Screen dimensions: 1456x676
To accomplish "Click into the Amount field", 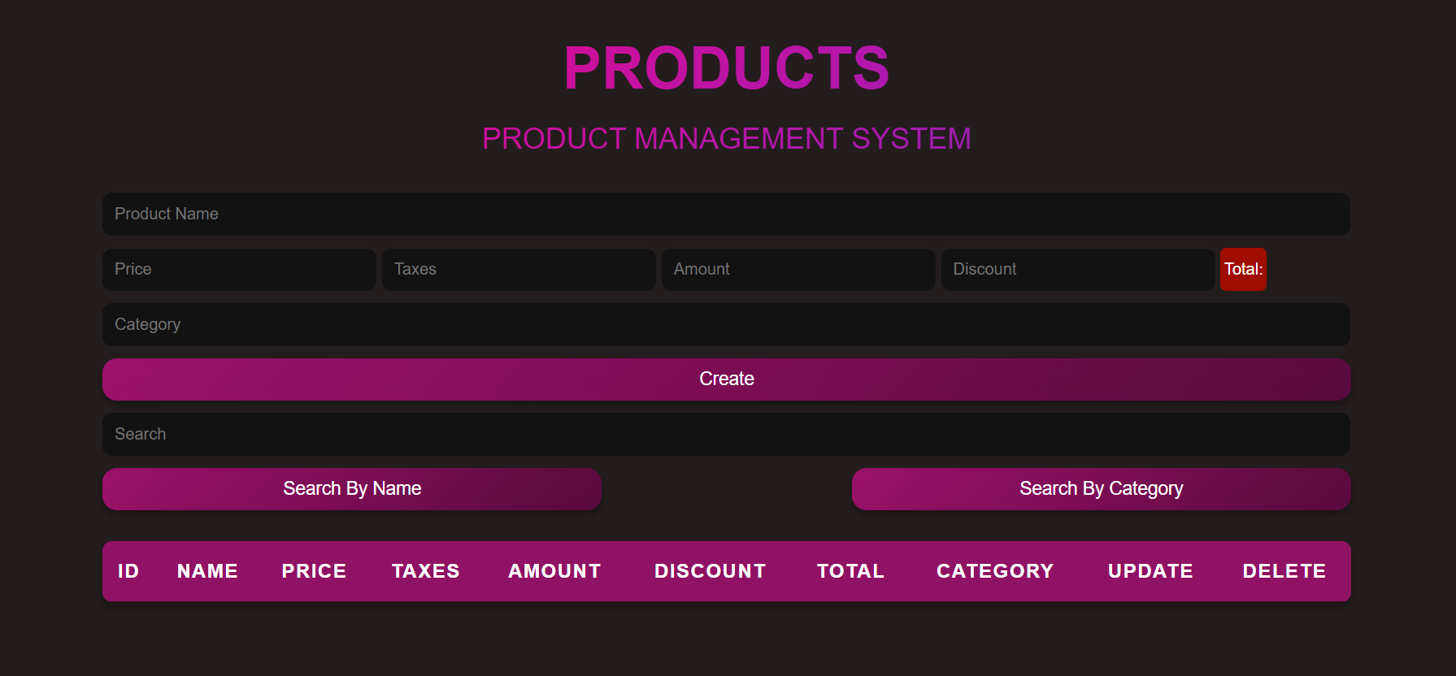I will click(x=798, y=269).
